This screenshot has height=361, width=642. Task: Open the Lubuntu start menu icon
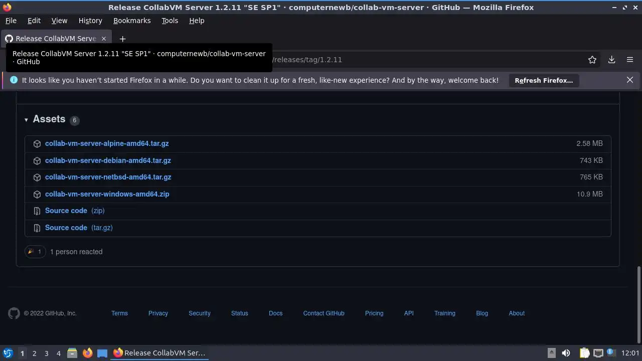(x=8, y=353)
